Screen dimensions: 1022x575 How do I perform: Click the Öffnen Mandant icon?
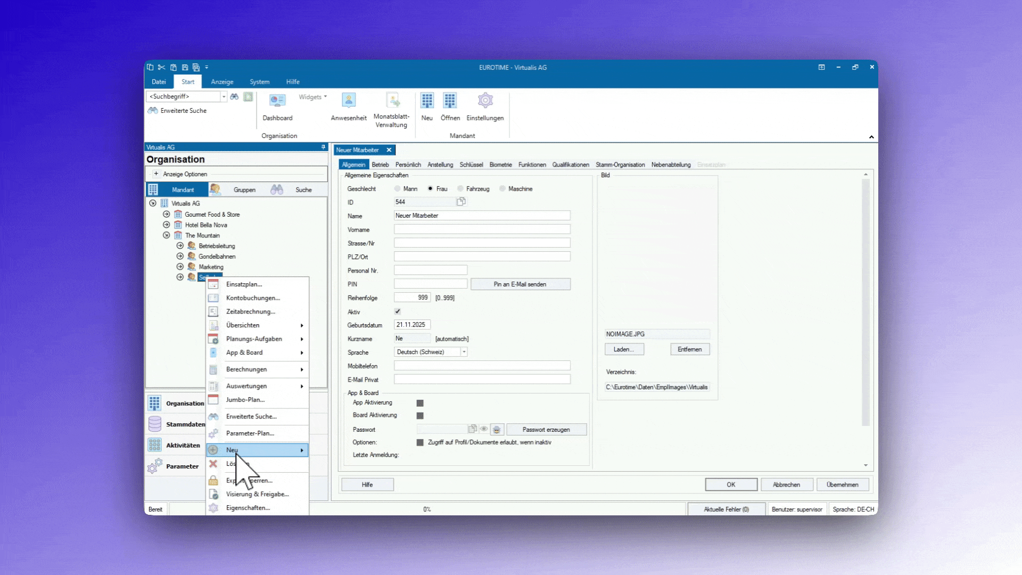pyautogui.click(x=450, y=101)
